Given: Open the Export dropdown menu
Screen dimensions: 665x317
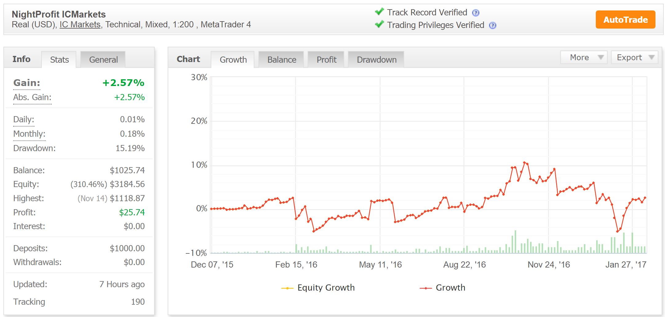Looking at the screenshot, I should coord(634,57).
